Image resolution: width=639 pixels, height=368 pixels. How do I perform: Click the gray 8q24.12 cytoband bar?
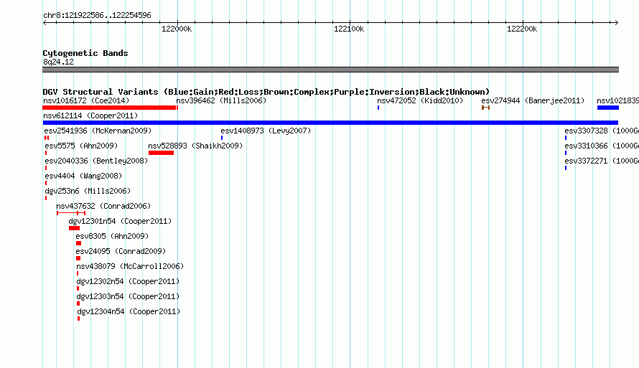click(330, 70)
